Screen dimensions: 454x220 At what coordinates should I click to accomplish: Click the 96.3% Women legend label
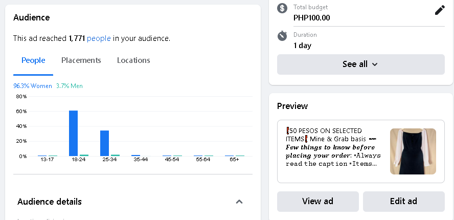33,86
